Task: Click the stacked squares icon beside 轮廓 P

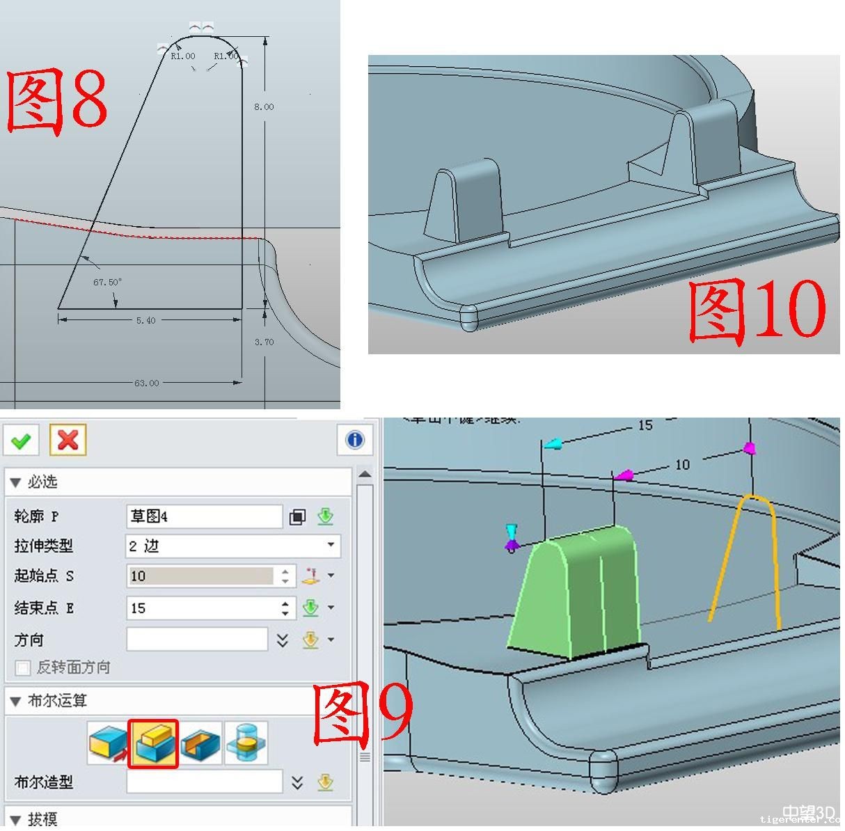Action: 297,516
